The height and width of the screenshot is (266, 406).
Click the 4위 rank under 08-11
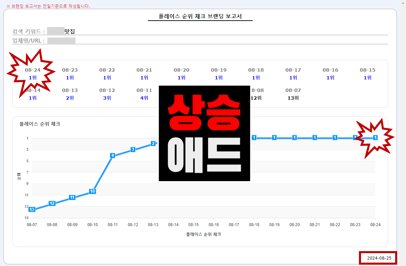(144, 98)
